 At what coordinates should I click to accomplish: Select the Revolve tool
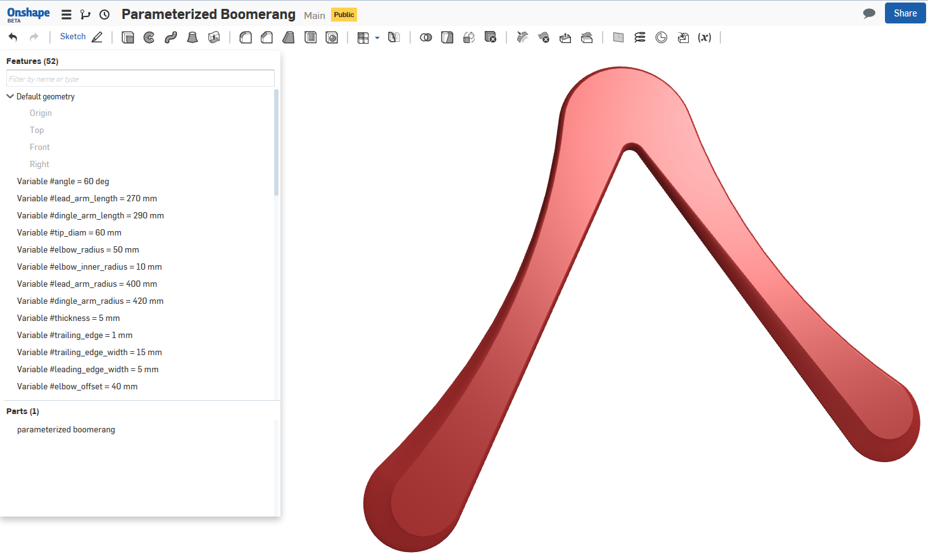click(149, 37)
